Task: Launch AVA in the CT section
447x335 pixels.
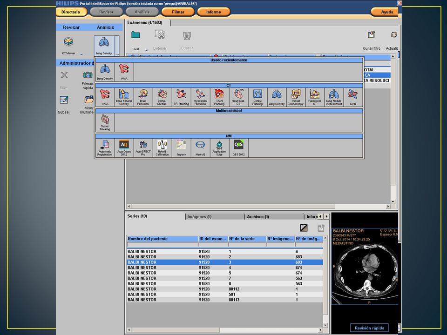Action: [x=105, y=97]
